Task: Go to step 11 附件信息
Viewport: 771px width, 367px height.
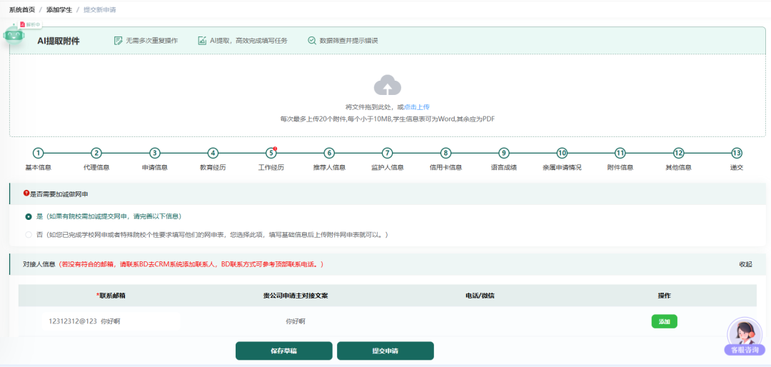Action: point(620,153)
